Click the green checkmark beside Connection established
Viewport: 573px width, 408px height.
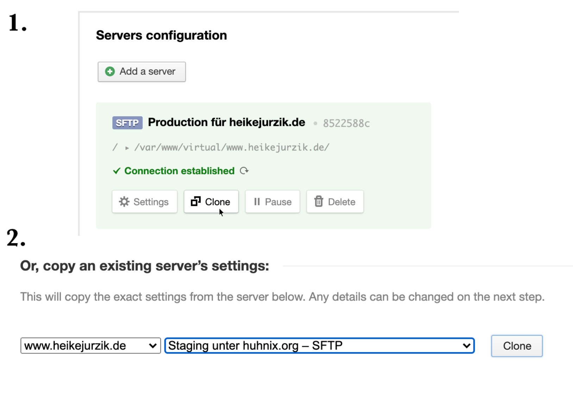click(117, 171)
